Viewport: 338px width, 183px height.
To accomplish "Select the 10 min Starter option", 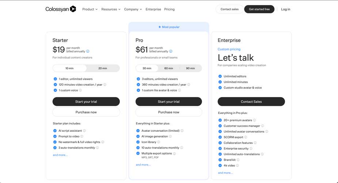I will [69, 68].
